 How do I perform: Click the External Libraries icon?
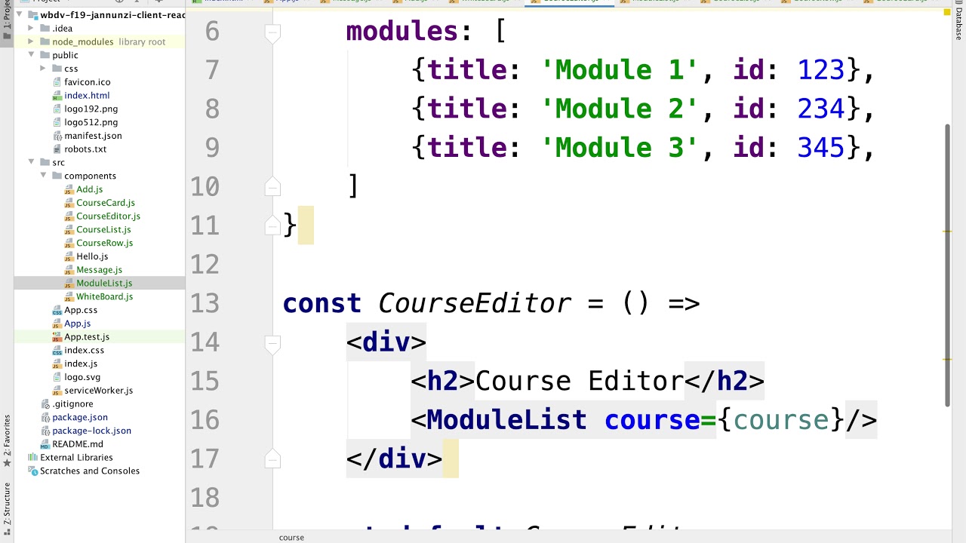[32, 458]
